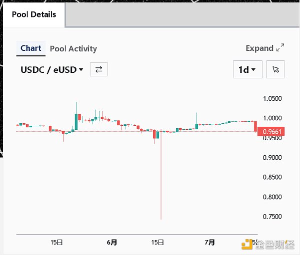Viewport: 300px width, 255px height.
Task: Click the Expand text link
Action: coord(259,48)
